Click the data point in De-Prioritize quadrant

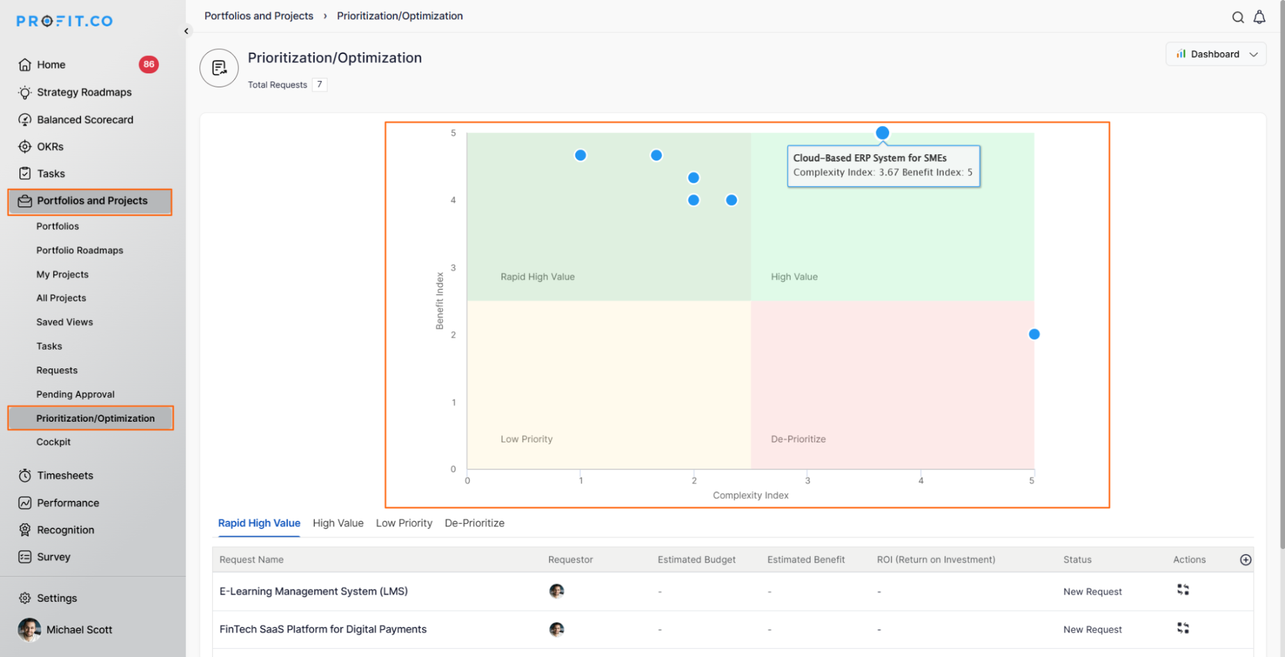[x=1034, y=334]
